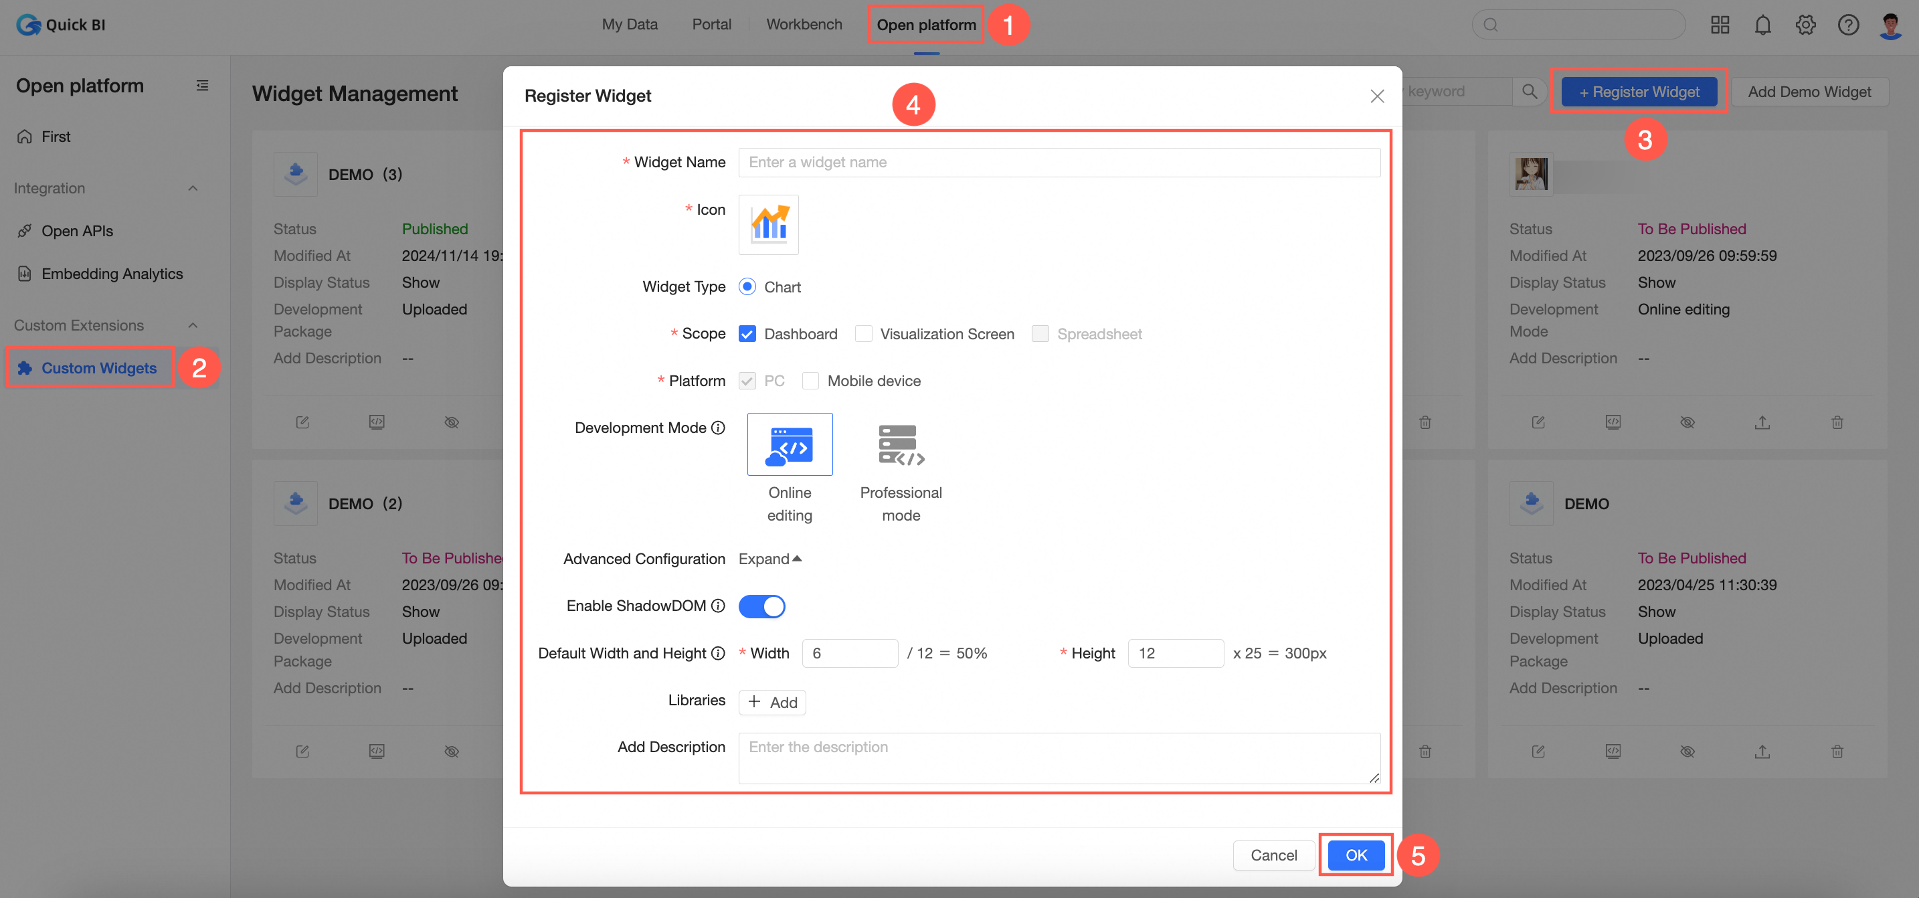Add a library with the Add button

tap(771, 702)
